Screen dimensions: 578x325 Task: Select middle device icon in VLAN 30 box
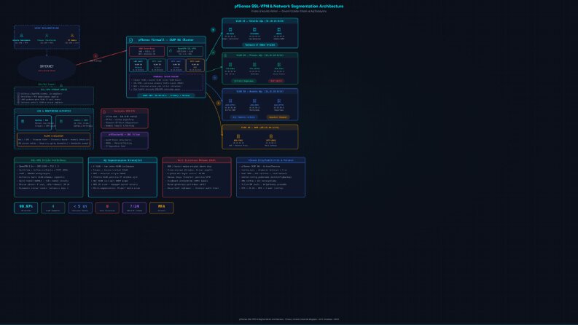pyautogui.click(x=254, y=101)
